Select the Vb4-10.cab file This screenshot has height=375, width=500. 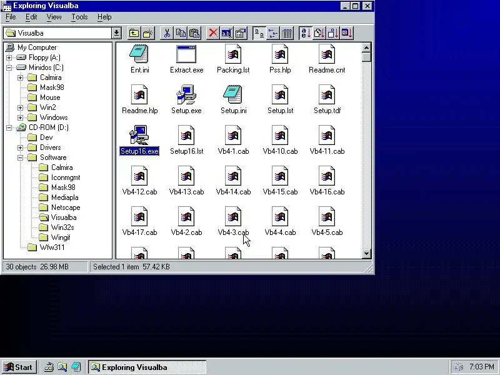click(x=280, y=140)
